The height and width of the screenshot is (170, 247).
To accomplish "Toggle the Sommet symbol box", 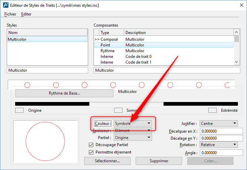I will 118,110.
